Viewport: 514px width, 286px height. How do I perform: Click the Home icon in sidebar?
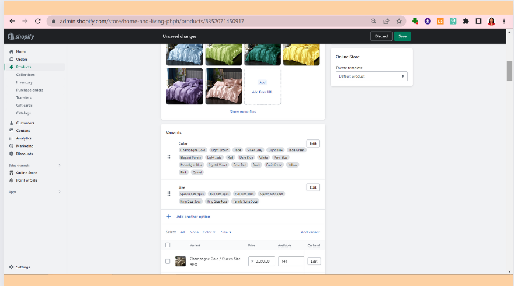click(x=12, y=52)
